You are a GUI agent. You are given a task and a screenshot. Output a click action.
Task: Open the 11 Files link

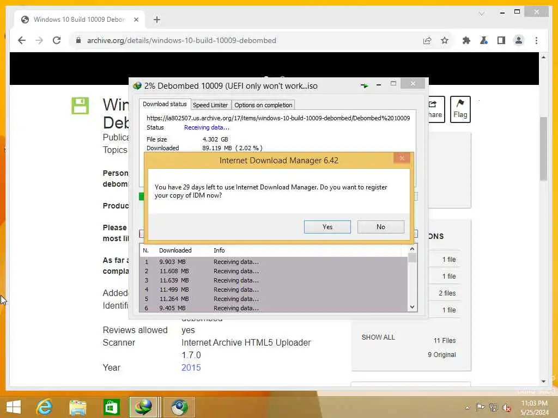coord(445,341)
